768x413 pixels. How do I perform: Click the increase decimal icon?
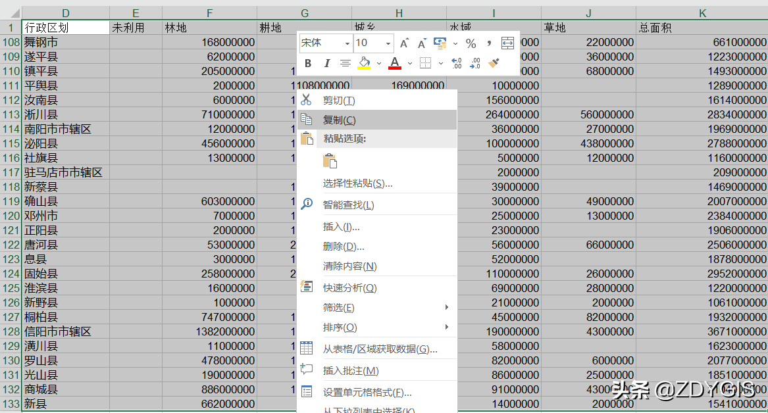click(x=457, y=63)
